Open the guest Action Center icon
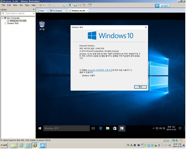This screenshot has width=188, height=159. 180,128
